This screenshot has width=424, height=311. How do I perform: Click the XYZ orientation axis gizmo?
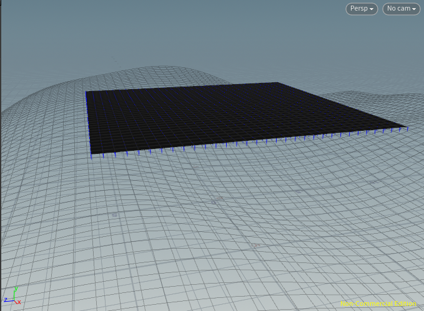[x=12, y=295]
